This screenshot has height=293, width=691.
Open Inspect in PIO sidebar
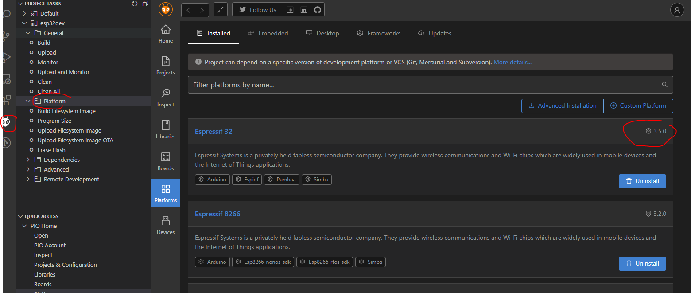click(166, 98)
